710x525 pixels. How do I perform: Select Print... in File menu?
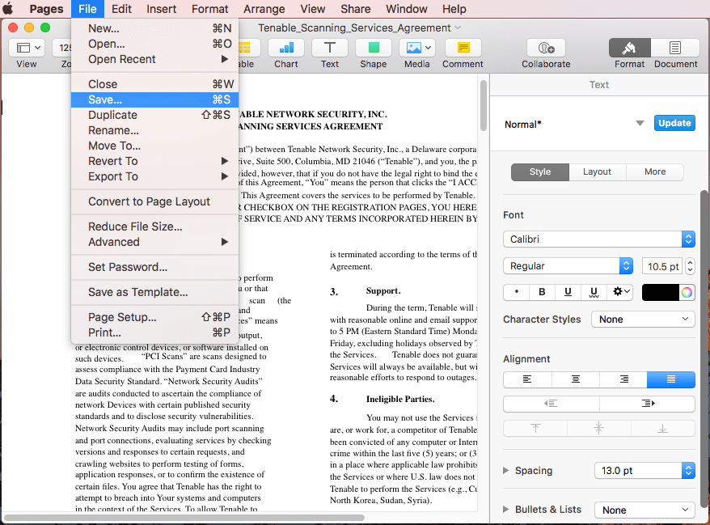pyautogui.click(x=155, y=333)
